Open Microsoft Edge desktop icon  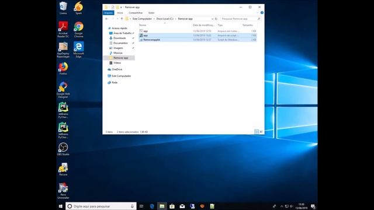[x=78, y=50]
